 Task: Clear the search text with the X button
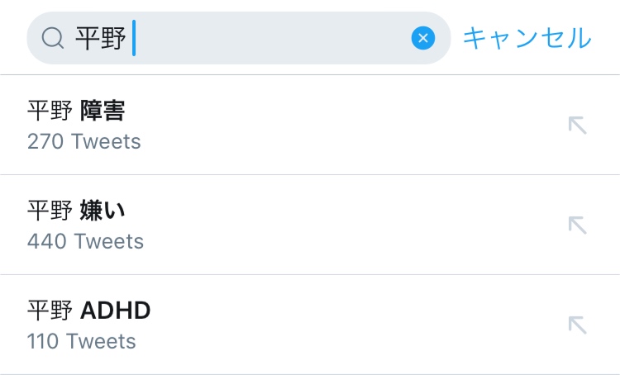(423, 38)
